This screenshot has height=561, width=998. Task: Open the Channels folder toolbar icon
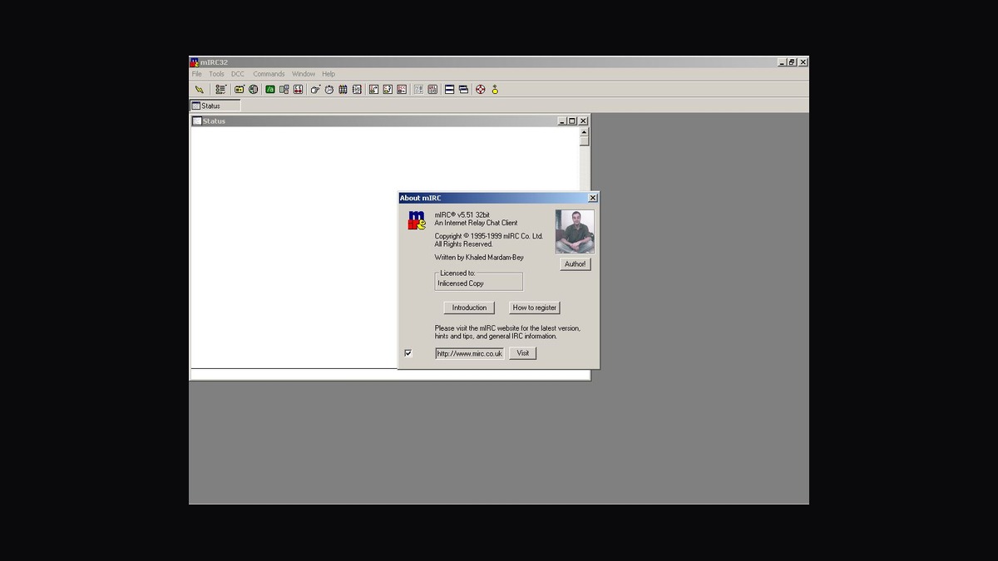240,90
